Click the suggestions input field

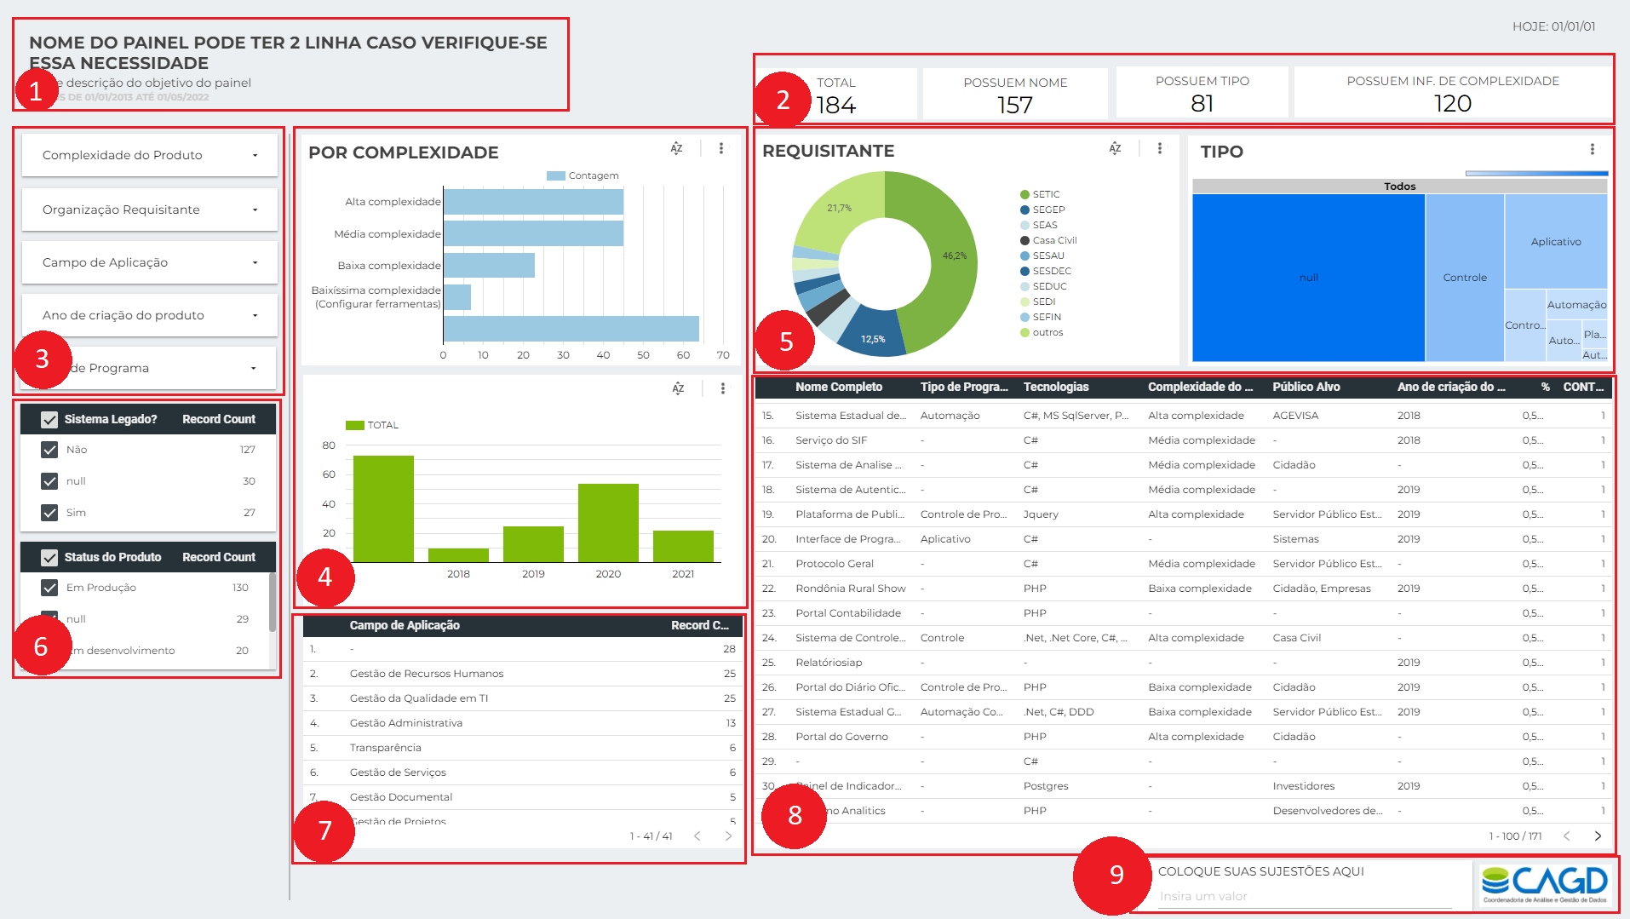(x=1305, y=896)
